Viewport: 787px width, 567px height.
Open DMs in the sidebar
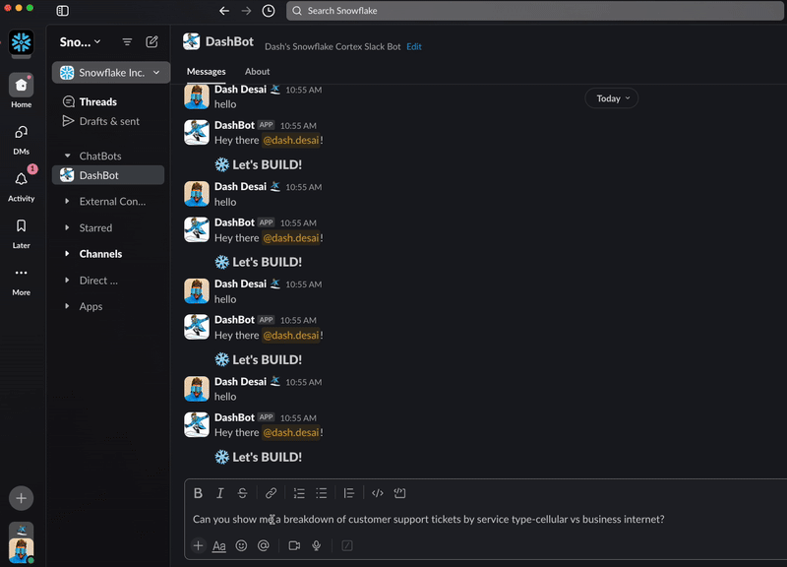pyautogui.click(x=21, y=140)
